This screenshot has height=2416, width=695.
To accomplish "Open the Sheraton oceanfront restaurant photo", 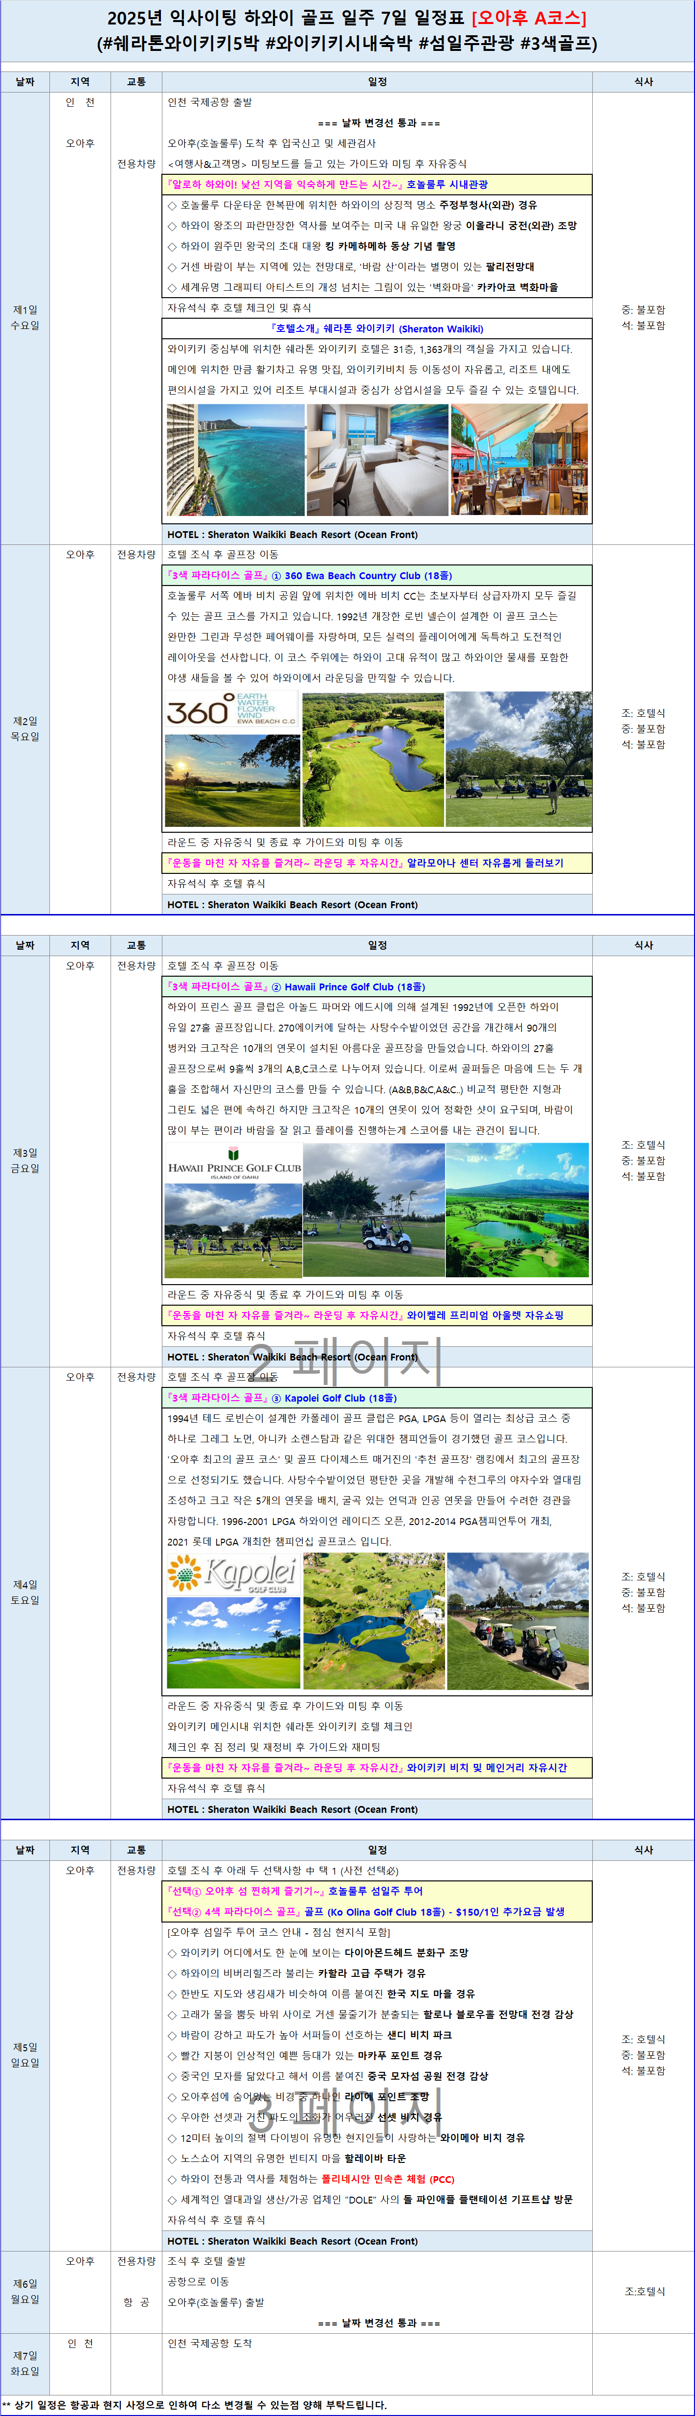I will pos(520,460).
